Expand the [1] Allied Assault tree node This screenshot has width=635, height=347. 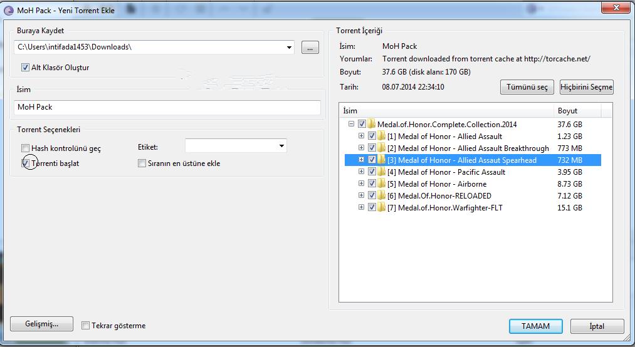[x=362, y=137]
